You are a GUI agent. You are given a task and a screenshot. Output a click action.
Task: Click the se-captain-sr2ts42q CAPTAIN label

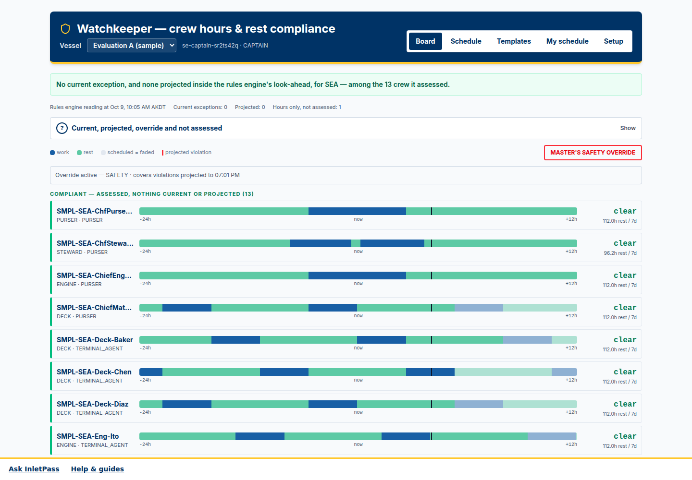(225, 46)
